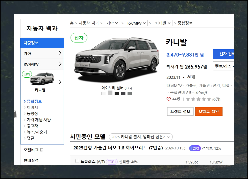Screen dimensions: 248x179
Task: Open the 모델비교 sidebar link
Action: pos(31,150)
